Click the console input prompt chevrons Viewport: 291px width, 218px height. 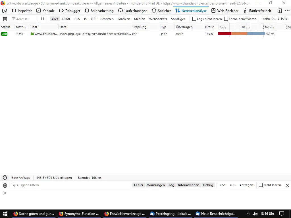(5, 193)
